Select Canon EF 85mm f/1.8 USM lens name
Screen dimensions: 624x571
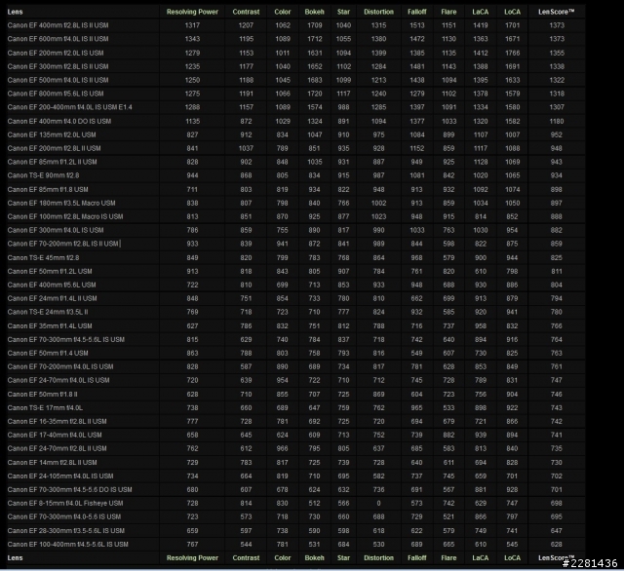pos(48,190)
